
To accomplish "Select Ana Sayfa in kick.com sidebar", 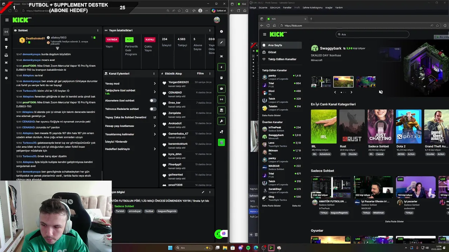I will [x=281, y=45].
